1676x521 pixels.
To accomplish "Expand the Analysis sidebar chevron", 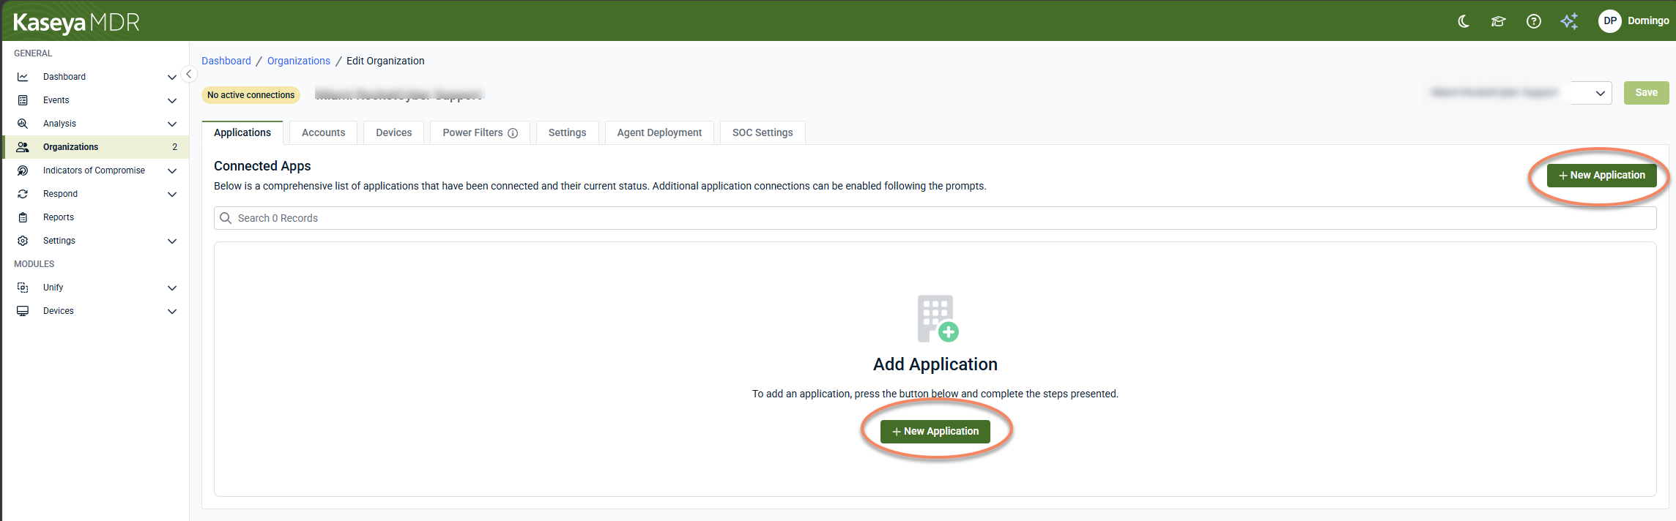I will (x=172, y=124).
